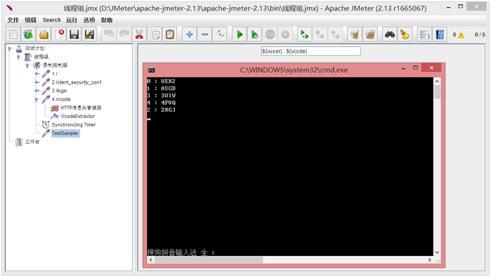The width and height of the screenshot is (491, 277).
Task: Click the Remote Shutdown All icon
Action: [335, 34]
